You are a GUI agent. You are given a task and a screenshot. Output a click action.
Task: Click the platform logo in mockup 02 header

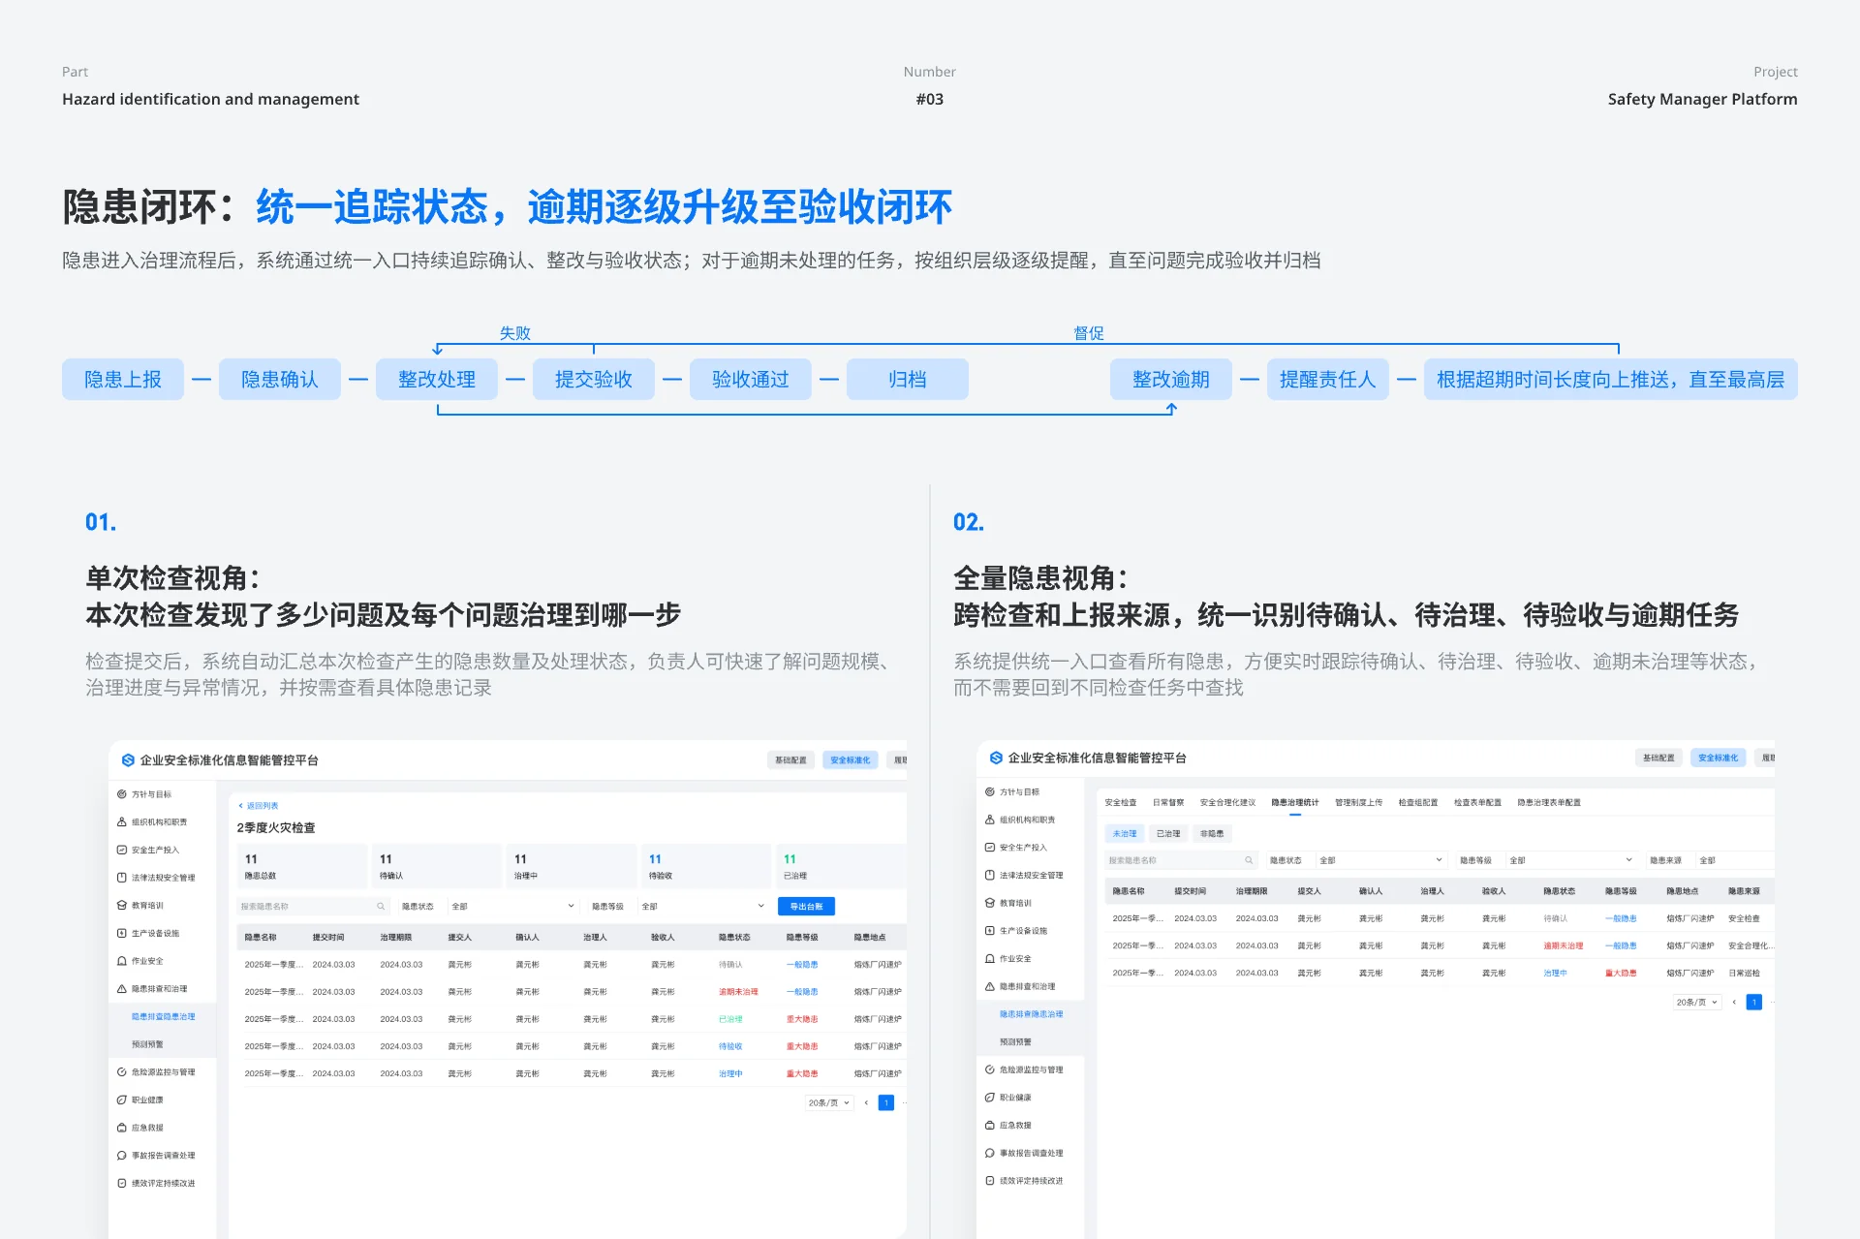pos(996,758)
